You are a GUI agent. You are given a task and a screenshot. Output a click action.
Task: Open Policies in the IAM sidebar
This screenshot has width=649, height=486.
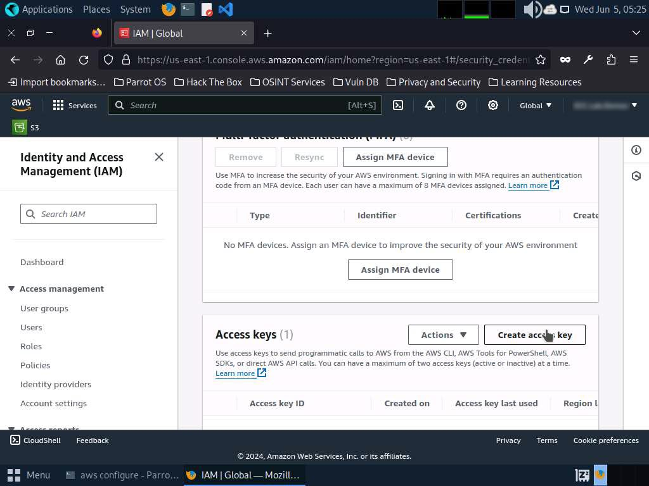click(x=35, y=365)
